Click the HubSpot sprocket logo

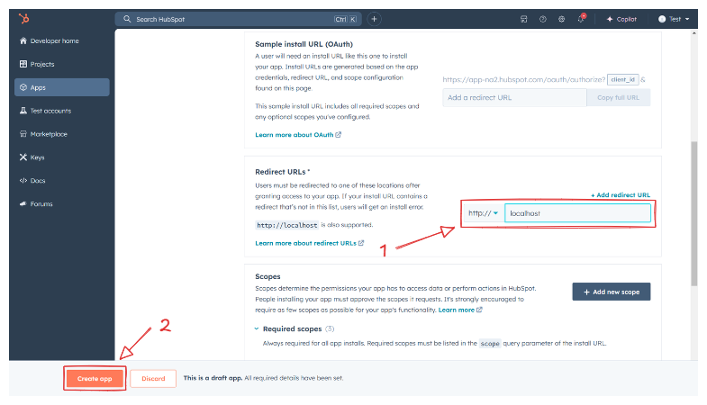[24, 19]
